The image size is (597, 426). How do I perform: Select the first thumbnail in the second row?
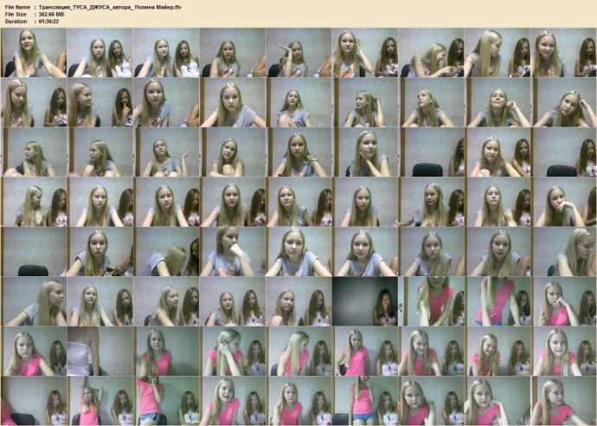tap(34, 102)
